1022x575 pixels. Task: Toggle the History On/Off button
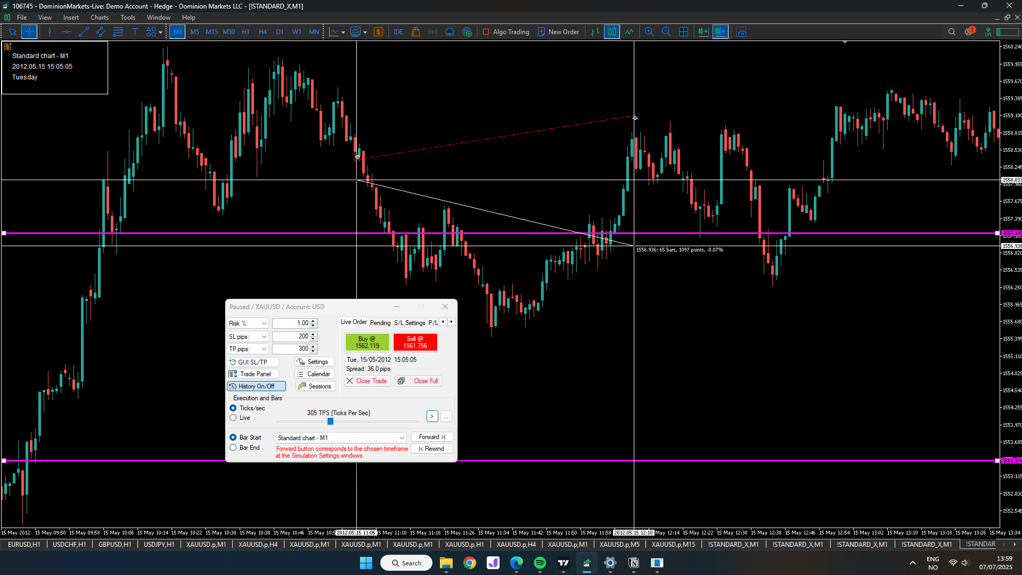pos(256,386)
